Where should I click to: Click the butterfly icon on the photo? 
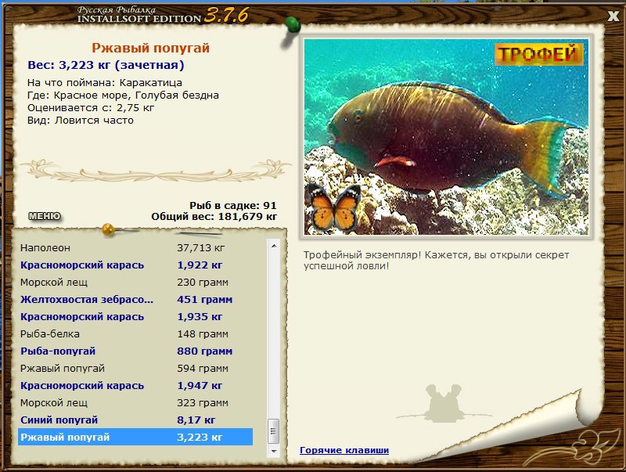(x=334, y=209)
